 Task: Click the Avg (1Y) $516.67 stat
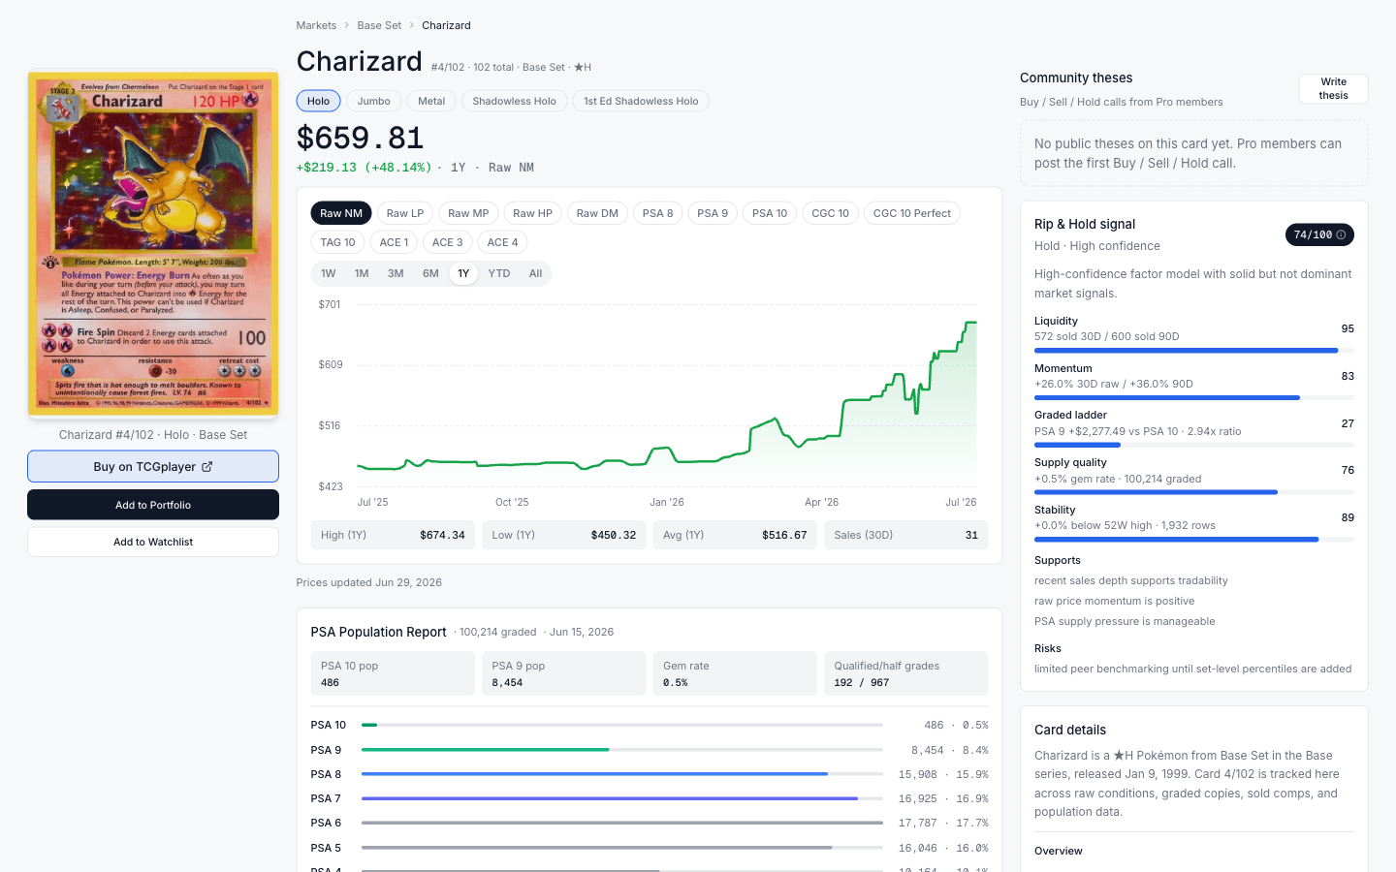click(x=735, y=535)
